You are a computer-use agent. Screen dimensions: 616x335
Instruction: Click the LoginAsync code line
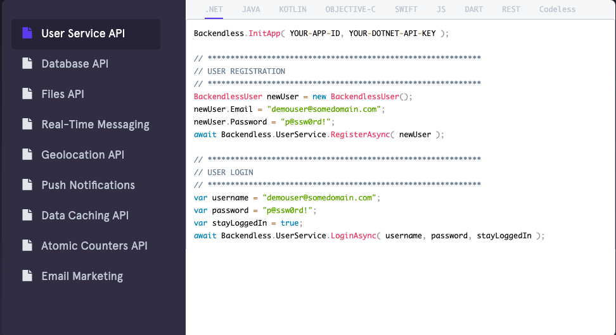click(369, 236)
